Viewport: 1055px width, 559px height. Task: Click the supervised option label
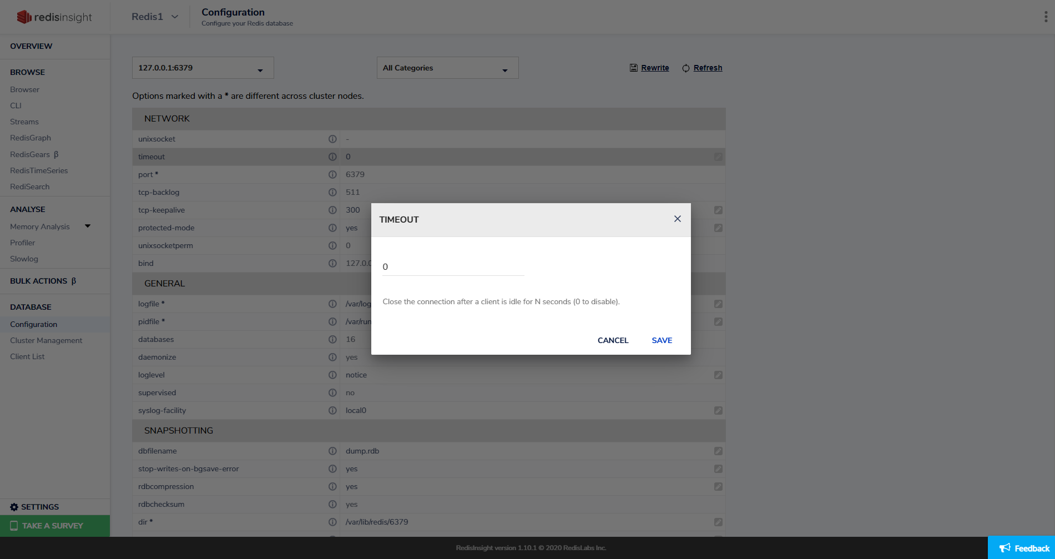pyautogui.click(x=157, y=392)
